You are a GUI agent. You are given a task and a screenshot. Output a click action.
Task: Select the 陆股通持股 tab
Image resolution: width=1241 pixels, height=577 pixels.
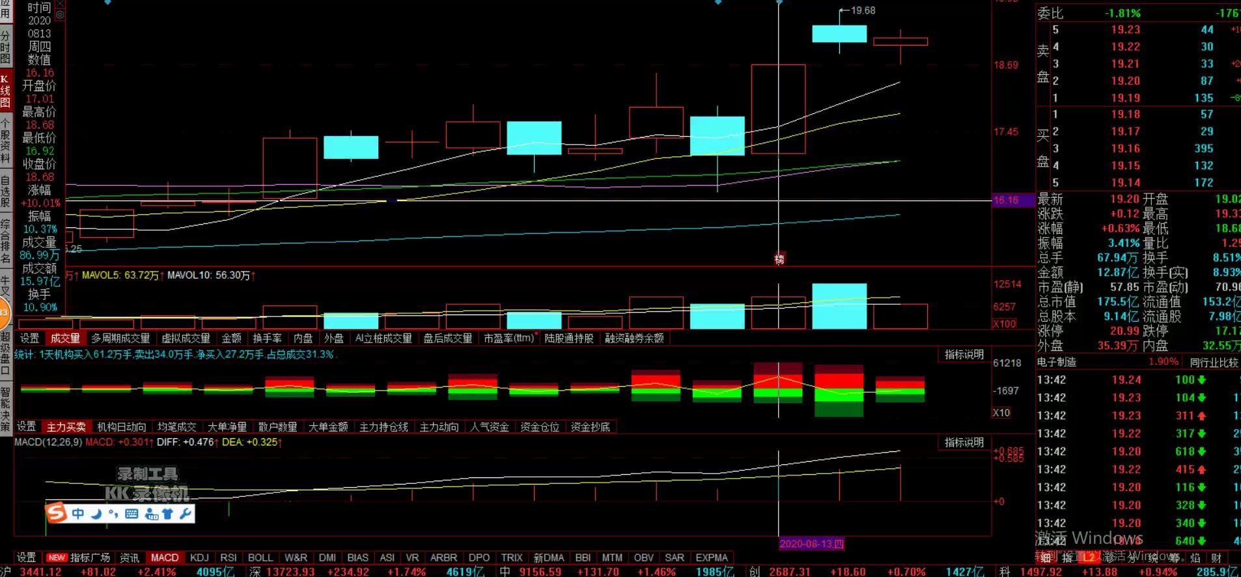pyautogui.click(x=569, y=338)
